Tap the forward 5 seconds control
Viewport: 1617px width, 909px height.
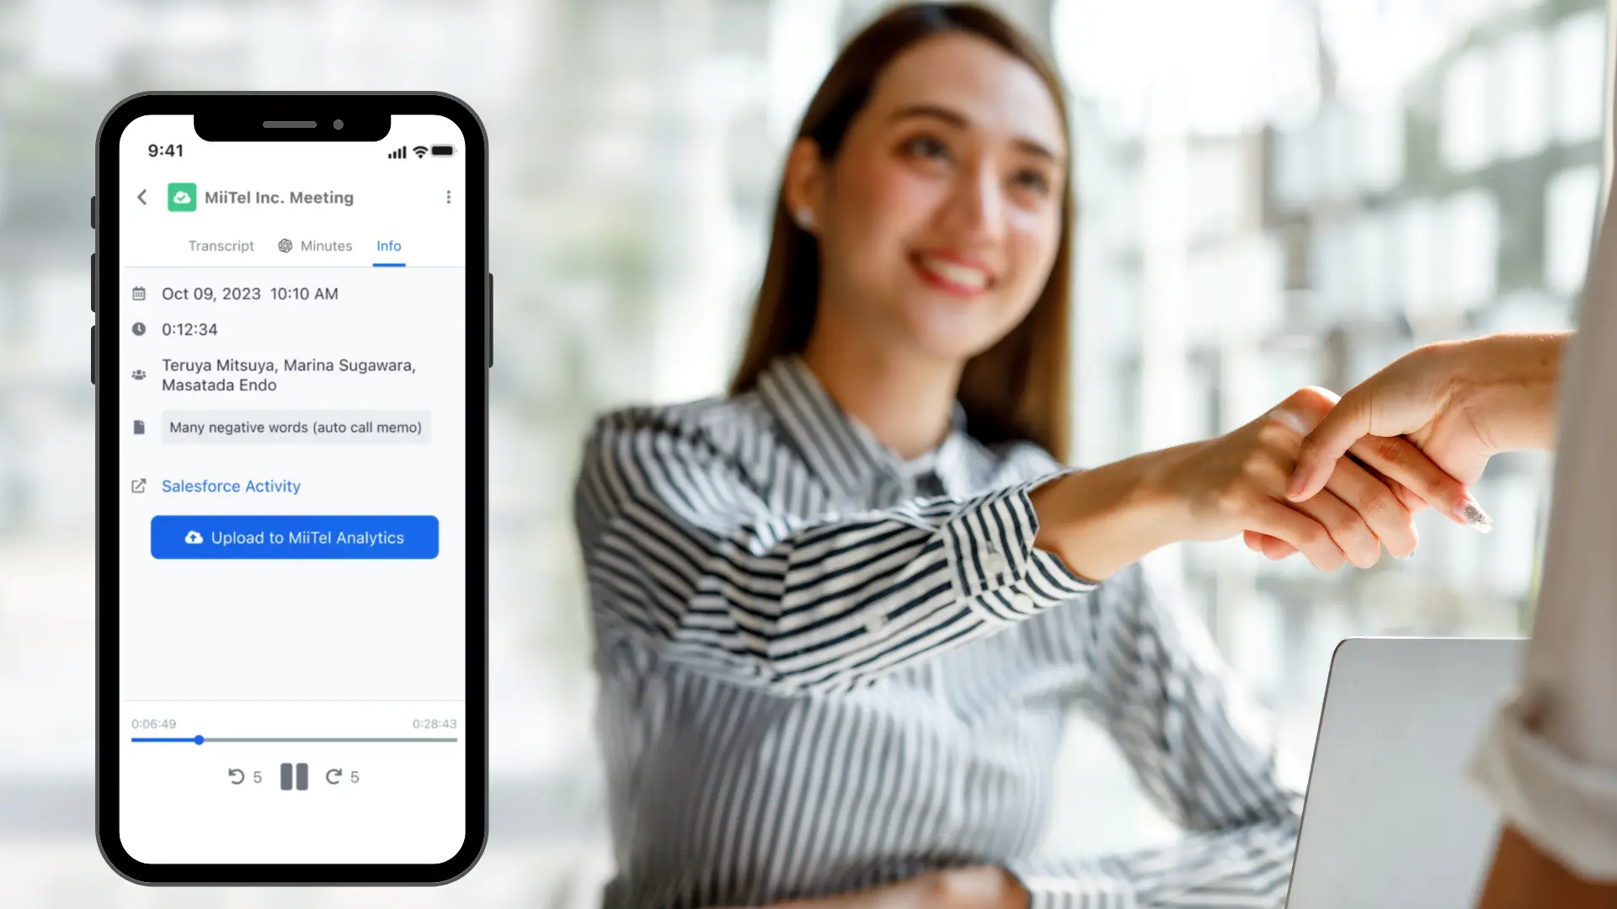click(x=342, y=777)
